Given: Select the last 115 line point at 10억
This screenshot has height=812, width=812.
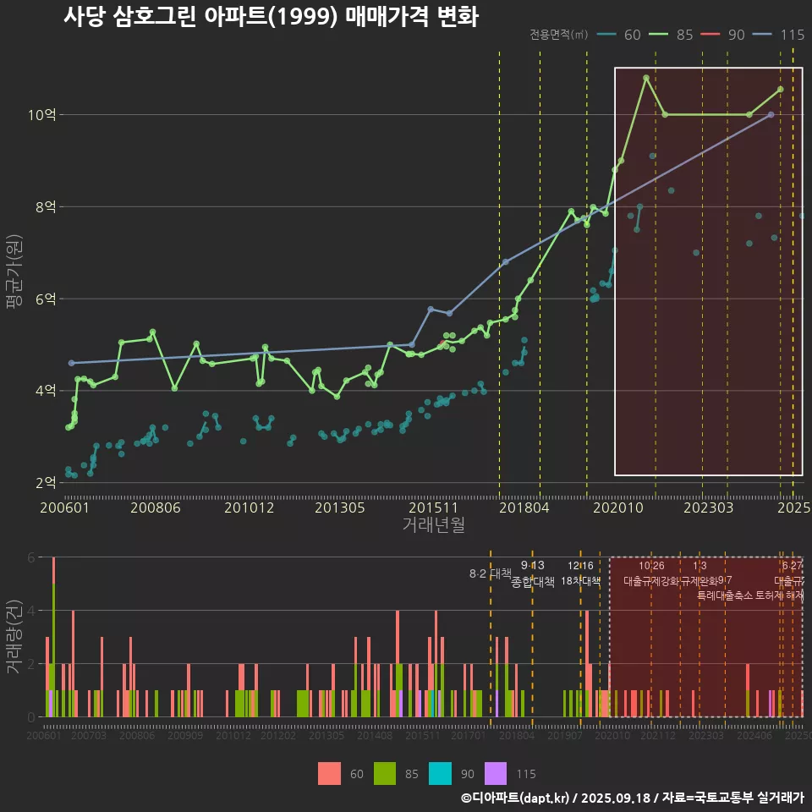Looking at the screenshot, I should tap(771, 114).
